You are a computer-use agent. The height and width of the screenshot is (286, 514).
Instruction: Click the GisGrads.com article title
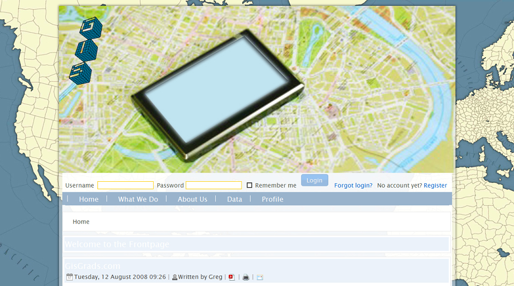pos(93,266)
